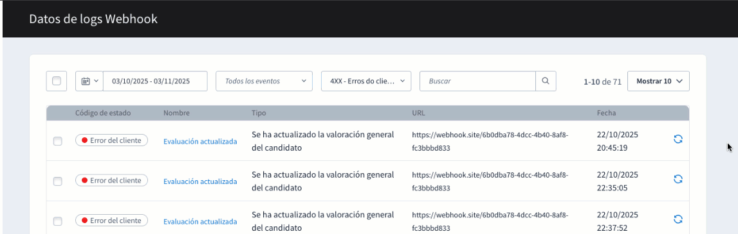Click the date range field 03/10/2025 - 03/11/2025

(x=155, y=81)
